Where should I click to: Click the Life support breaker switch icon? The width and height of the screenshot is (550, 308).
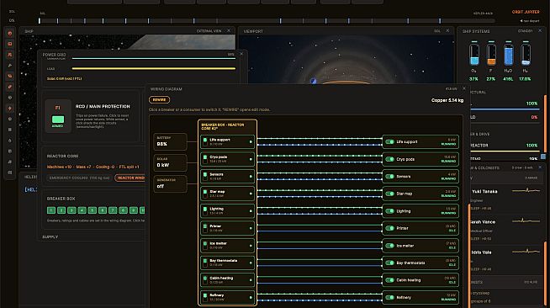pos(205,141)
